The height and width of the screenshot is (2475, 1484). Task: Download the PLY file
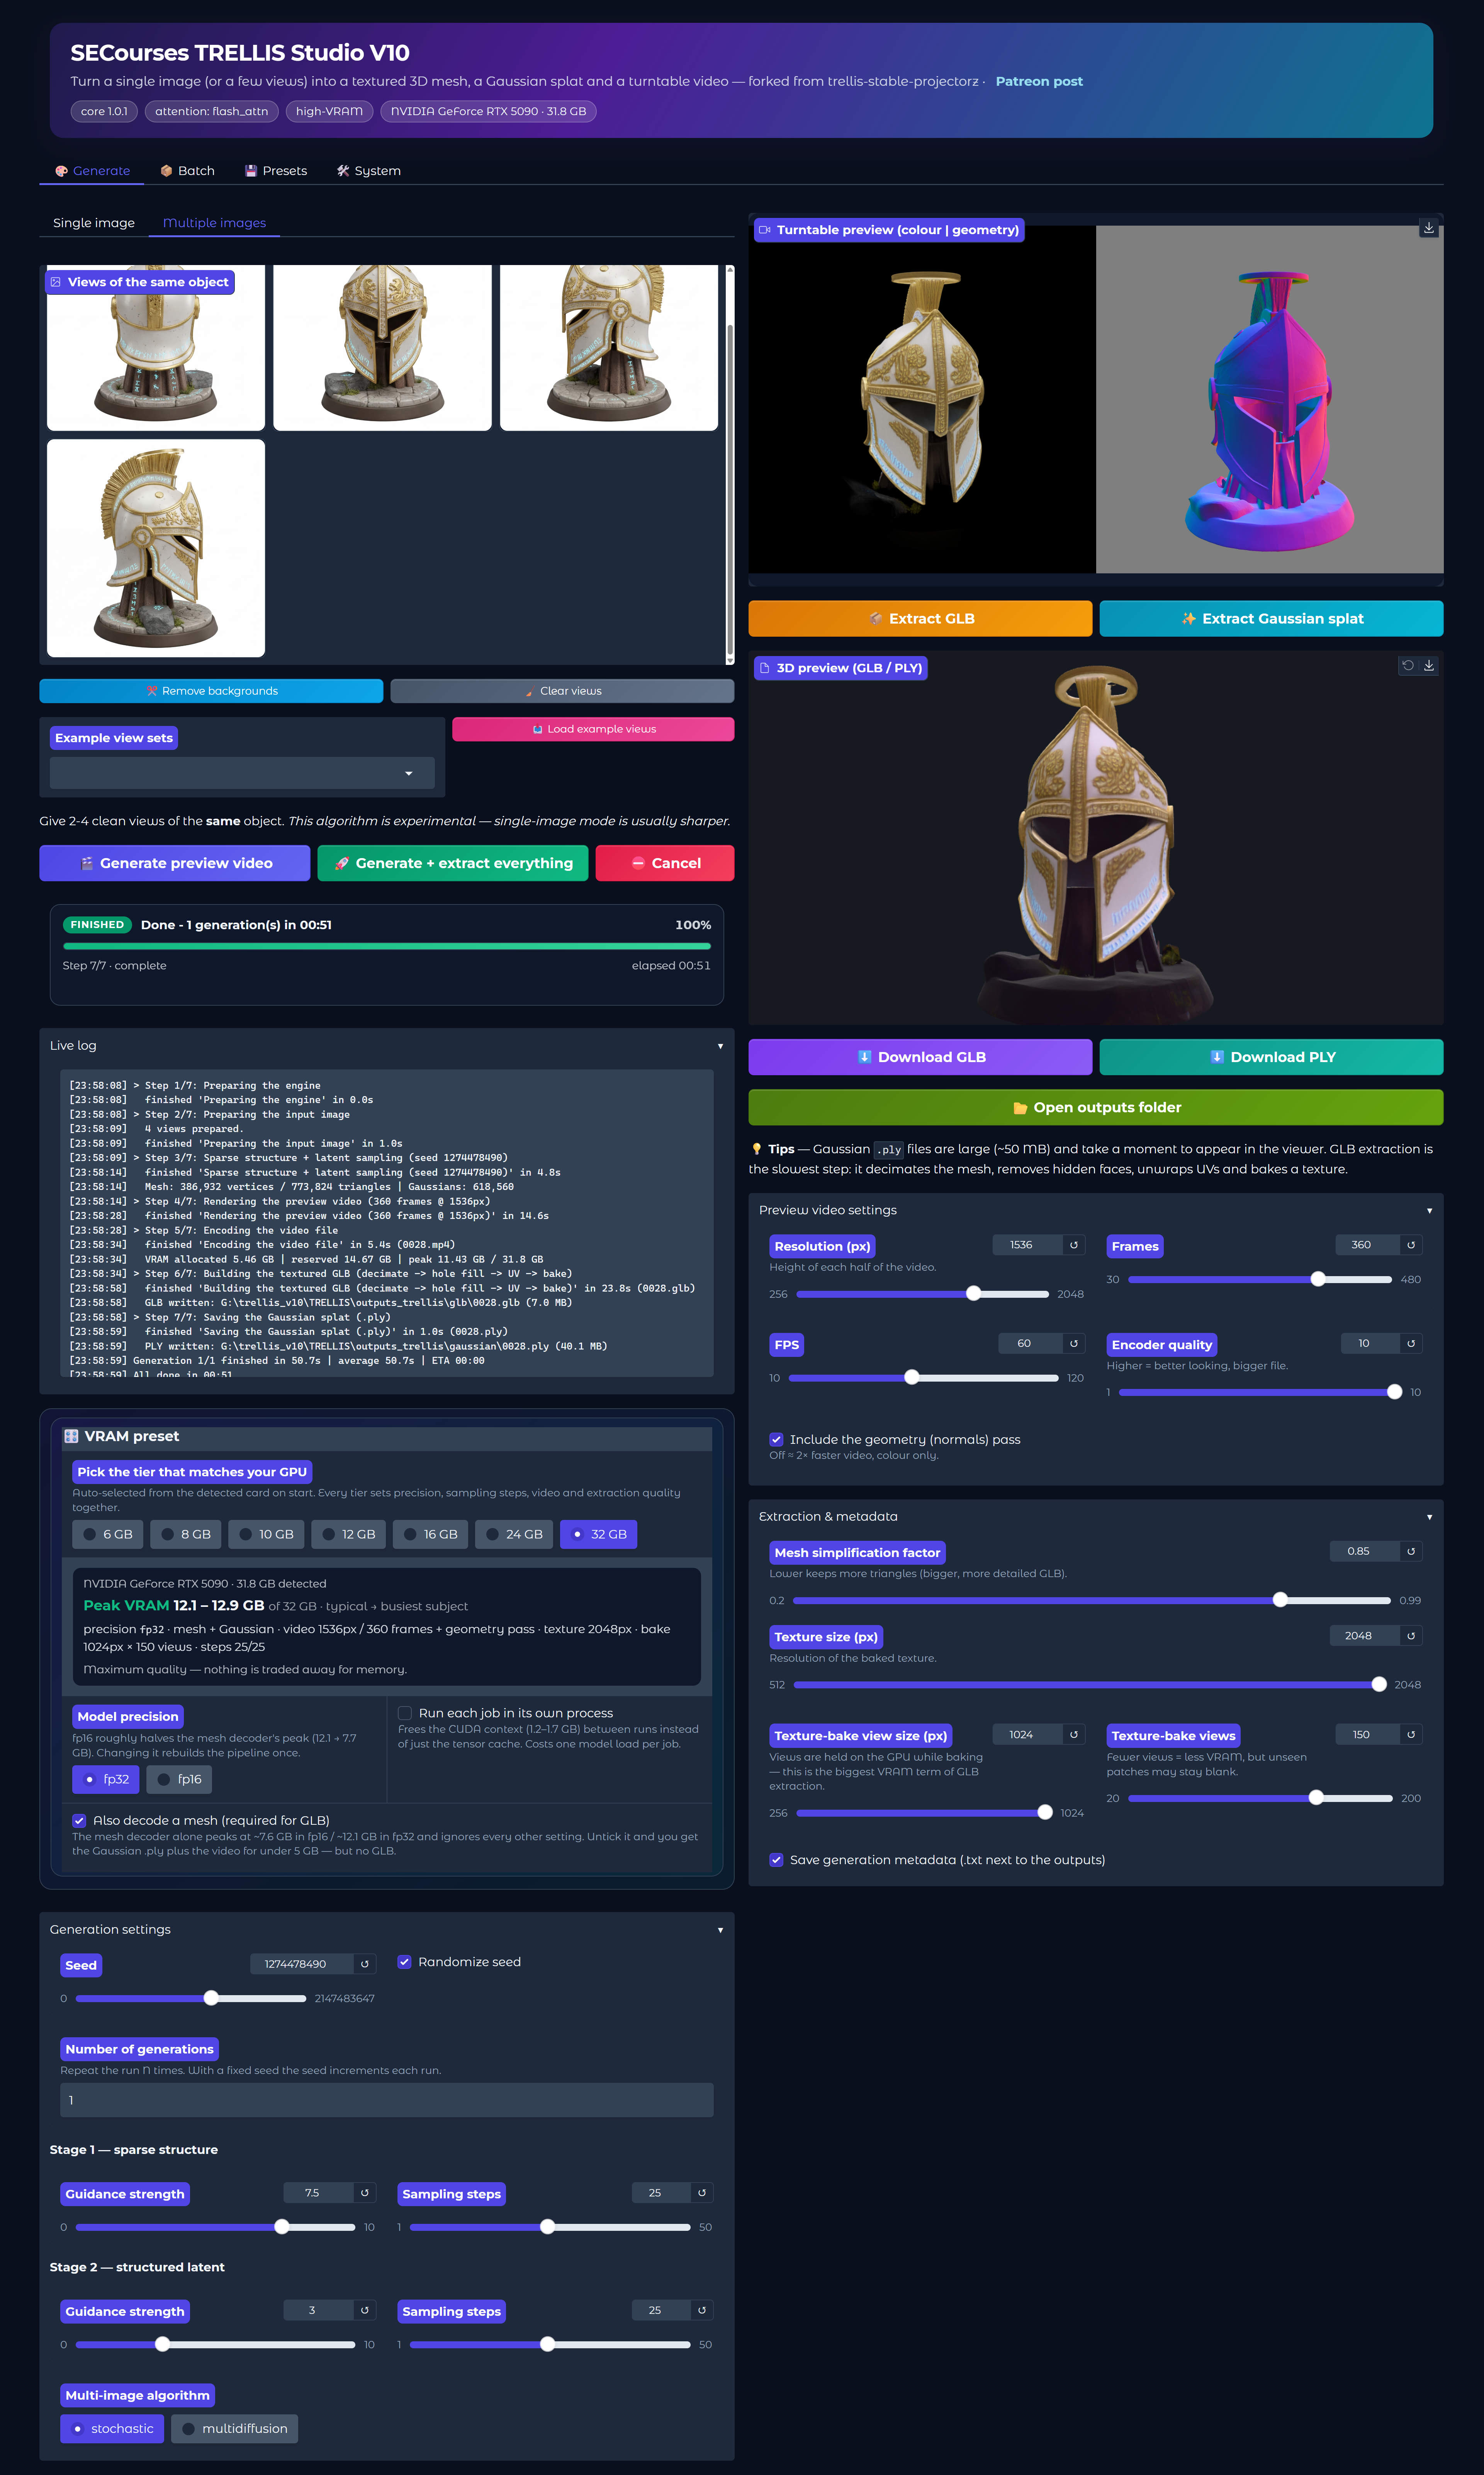tap(1271, 1057)
